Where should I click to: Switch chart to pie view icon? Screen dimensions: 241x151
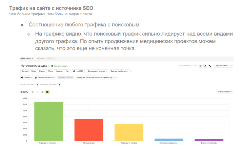pos(33,92)
